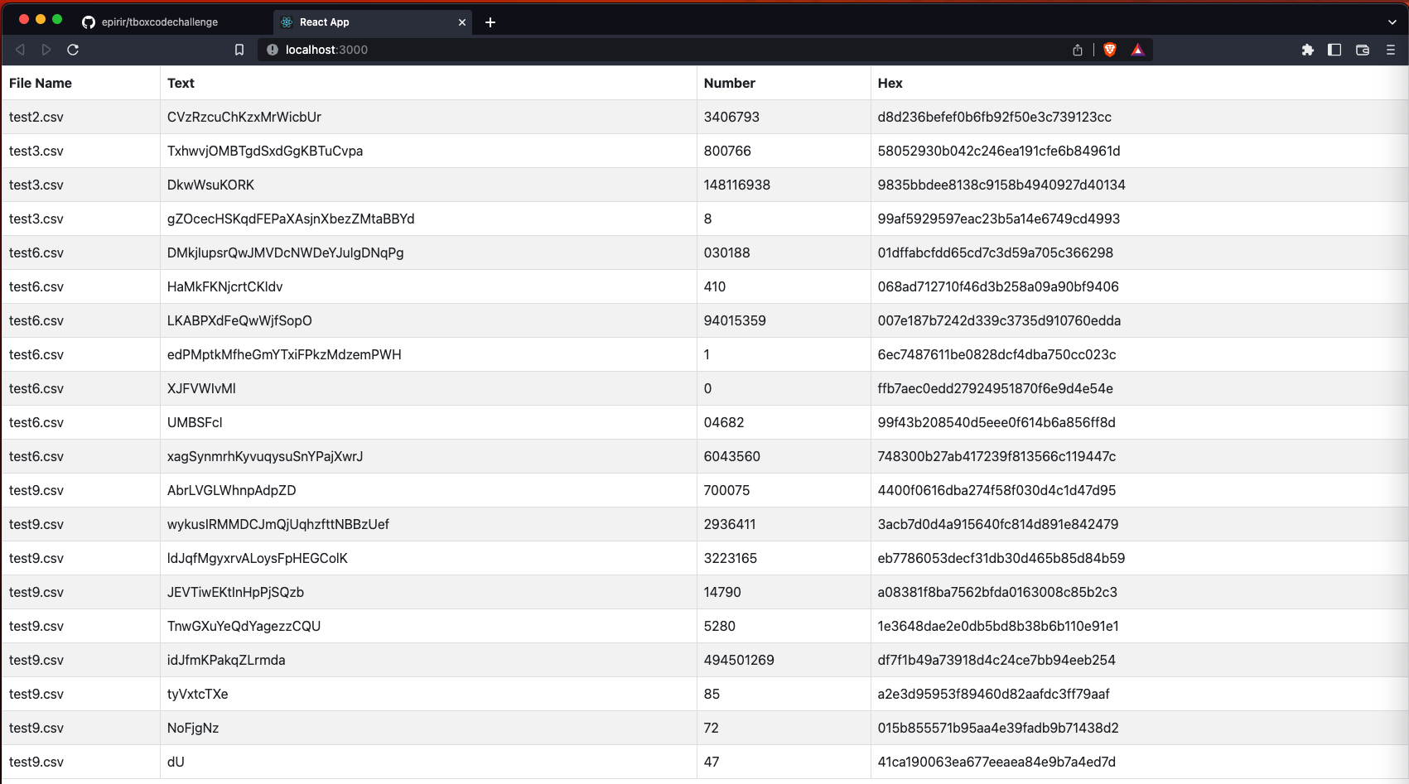
Task: Open the browser hamburger menu
Action: pos(1391,50)
